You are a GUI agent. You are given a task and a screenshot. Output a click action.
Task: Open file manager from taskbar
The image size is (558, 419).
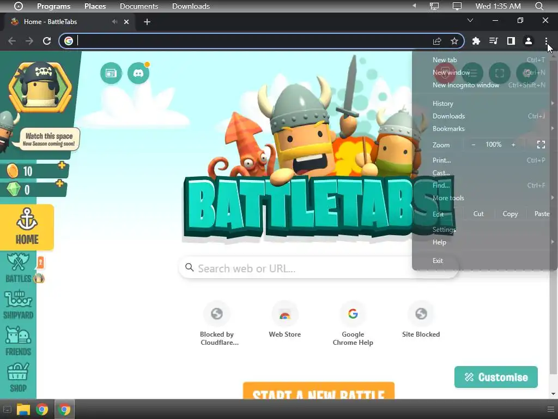tap(23, 409)
